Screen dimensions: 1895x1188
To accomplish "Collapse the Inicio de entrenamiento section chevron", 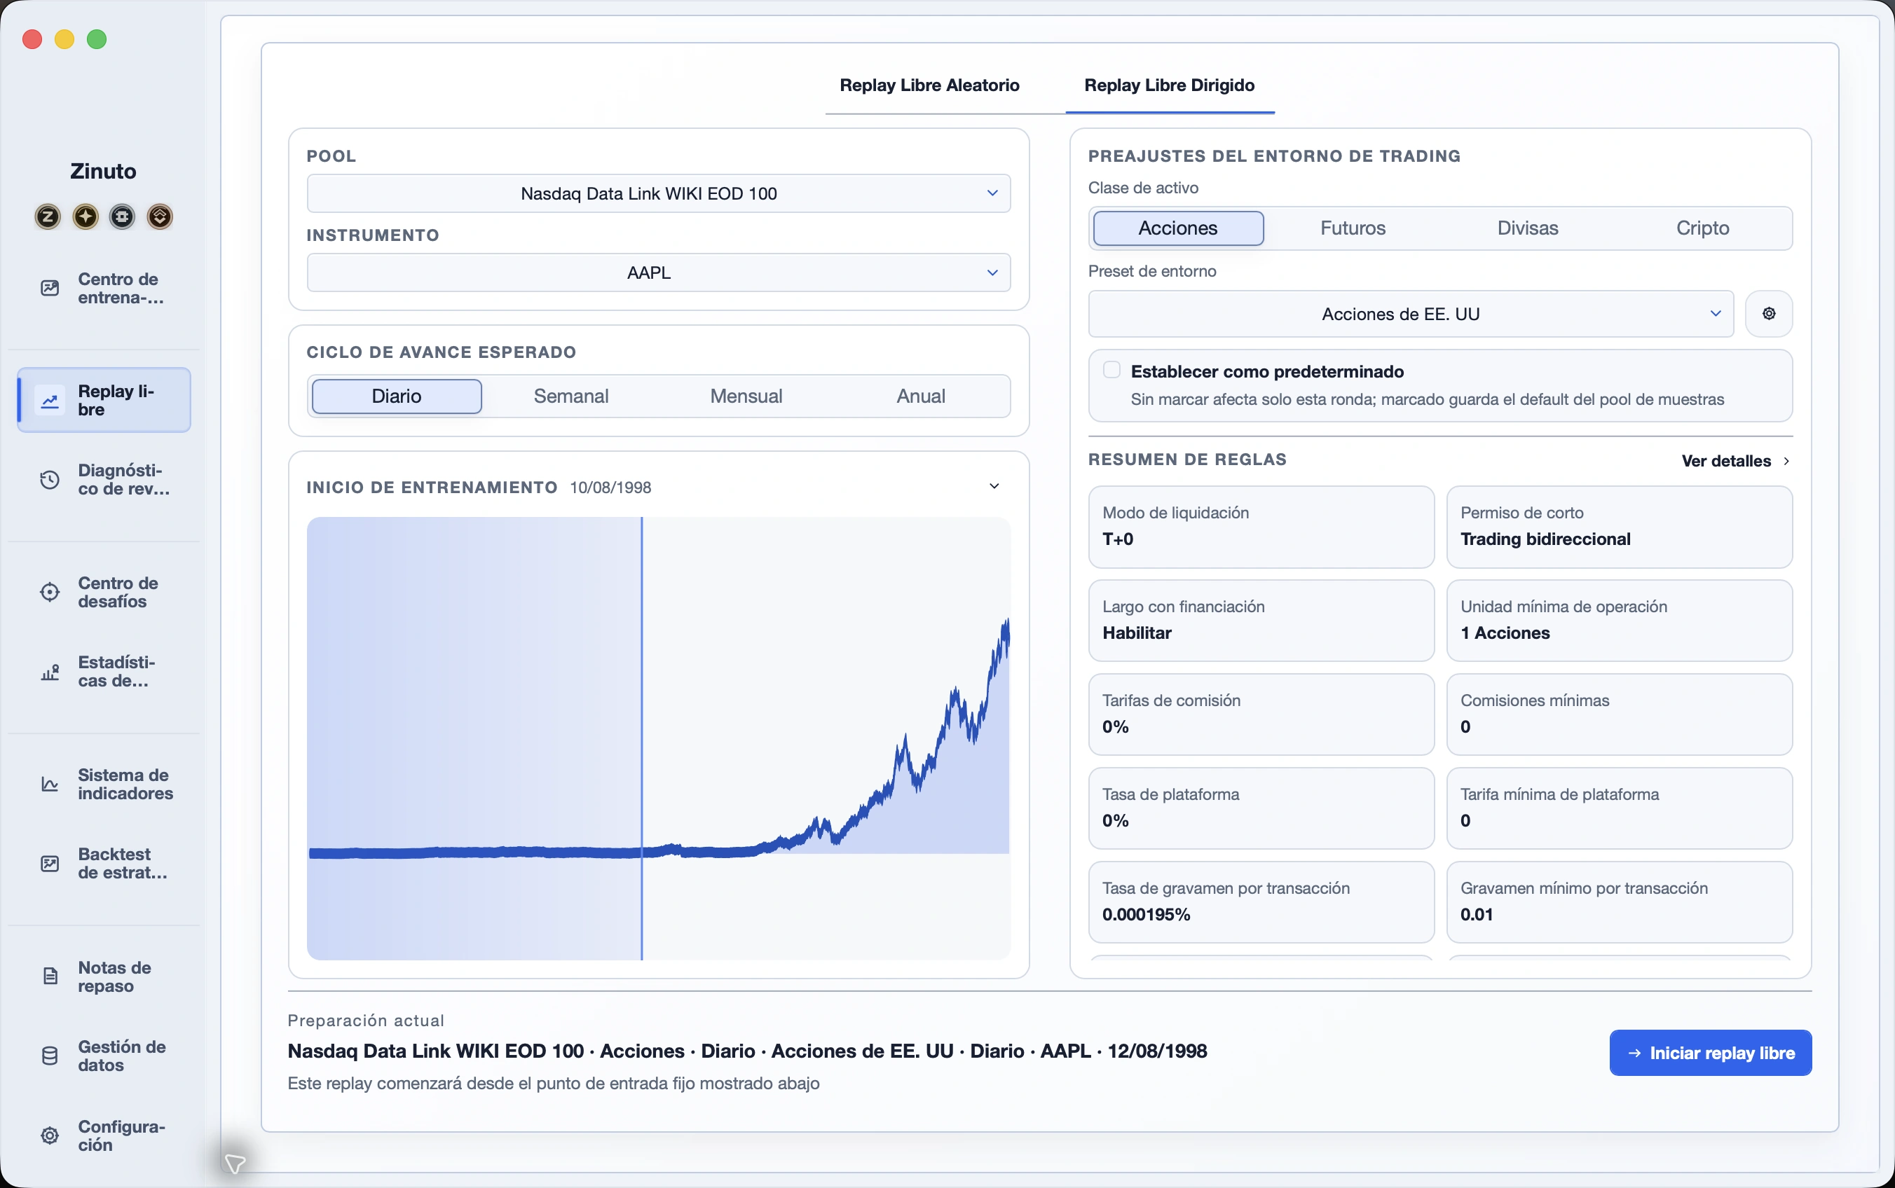I will click(x=994, y=486).
